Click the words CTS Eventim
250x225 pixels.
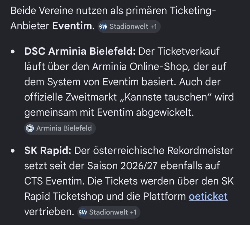54,181
